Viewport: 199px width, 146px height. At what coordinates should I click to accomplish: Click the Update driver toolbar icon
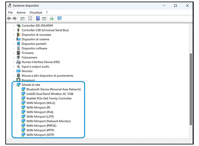[52, 19]
